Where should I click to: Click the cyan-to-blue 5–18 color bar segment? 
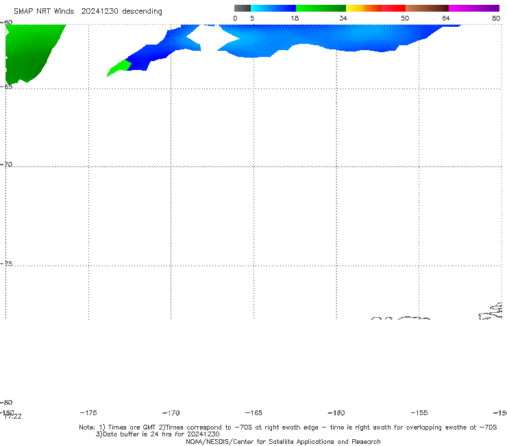click(x=273, y=8)
